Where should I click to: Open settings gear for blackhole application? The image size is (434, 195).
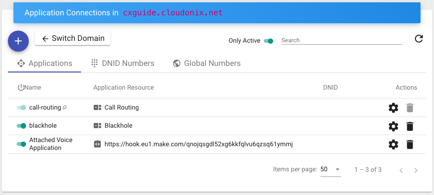click(393, 126)
